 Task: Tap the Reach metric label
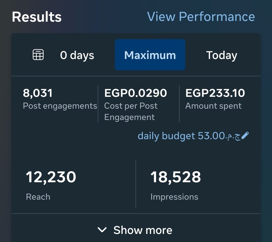[38, 197]
